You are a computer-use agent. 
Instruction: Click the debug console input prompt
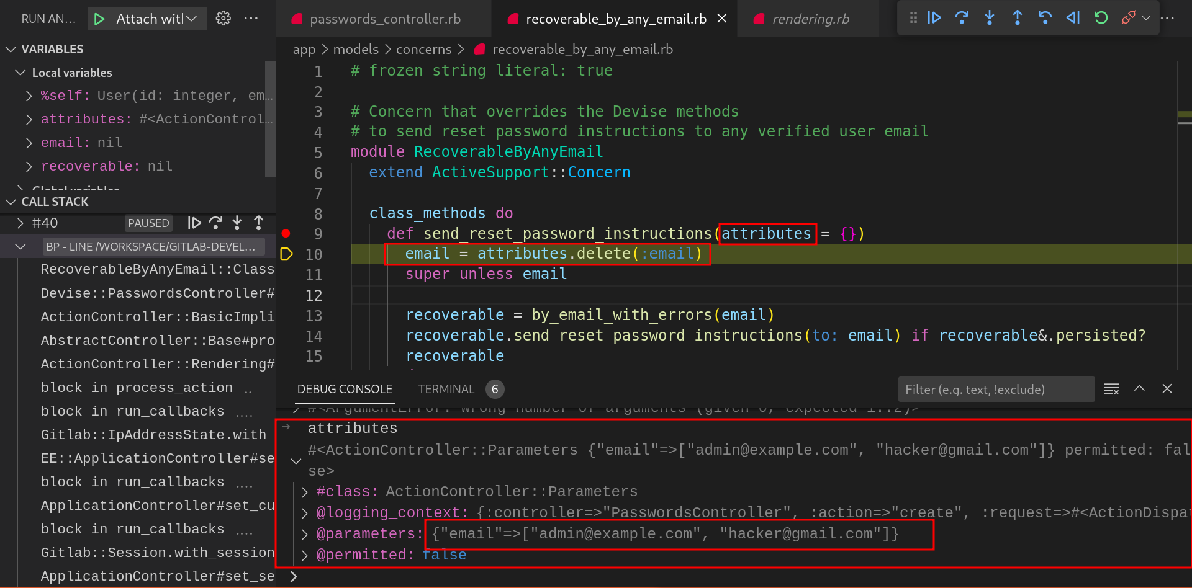739,577
